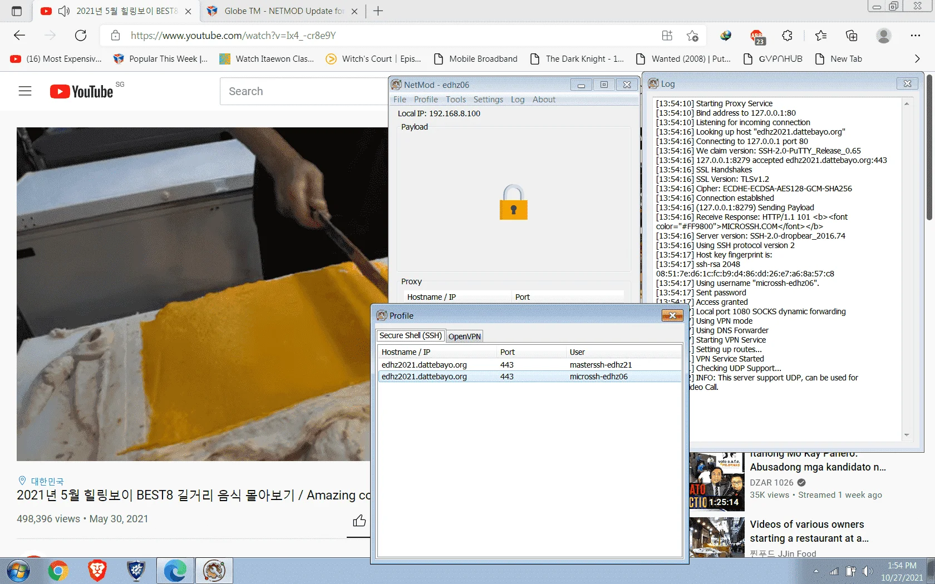Click the apps/split icon in address bar
Viewport: 935px width, 584px height.
[667, 36]
